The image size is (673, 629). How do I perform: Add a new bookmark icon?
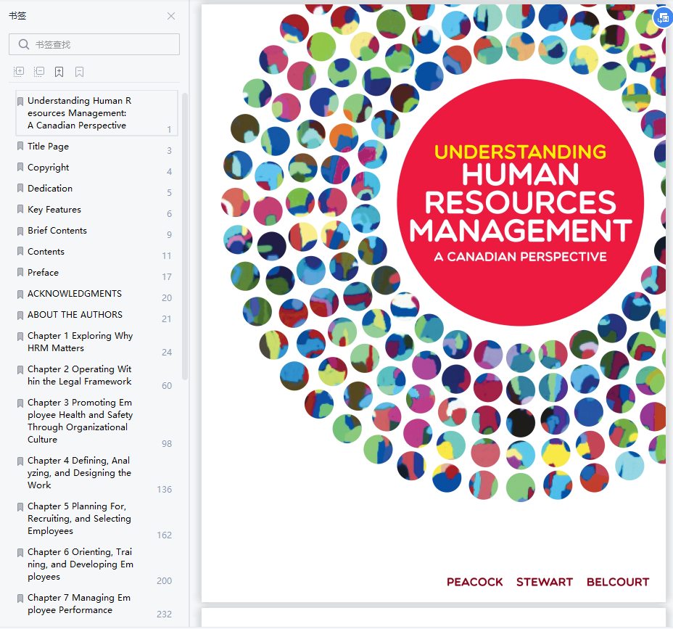tap(59, 72)
